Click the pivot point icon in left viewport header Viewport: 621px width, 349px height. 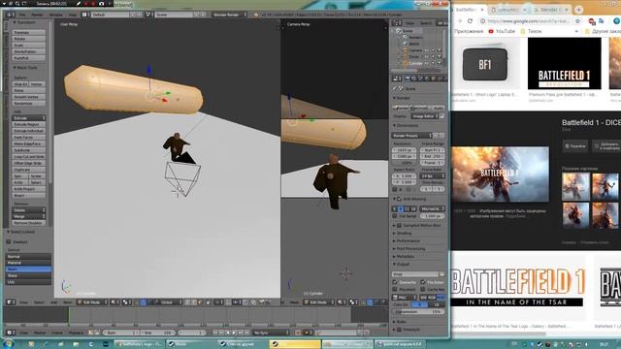tap(127, 302)
